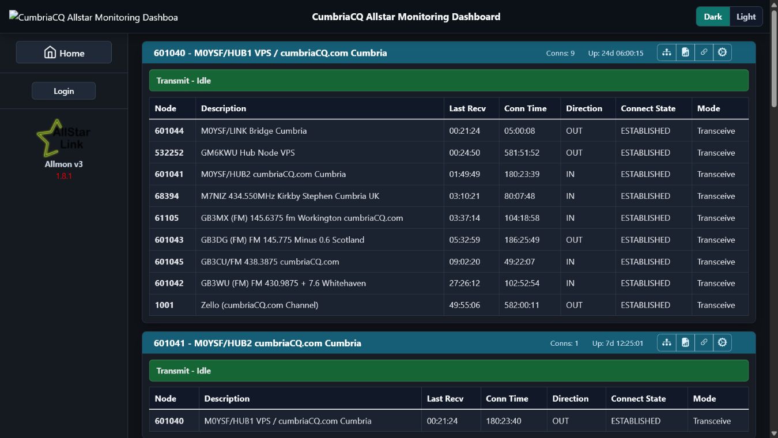Select node number 532252
The width and height of the screenshot is (778, 438).
coord(168,153)
